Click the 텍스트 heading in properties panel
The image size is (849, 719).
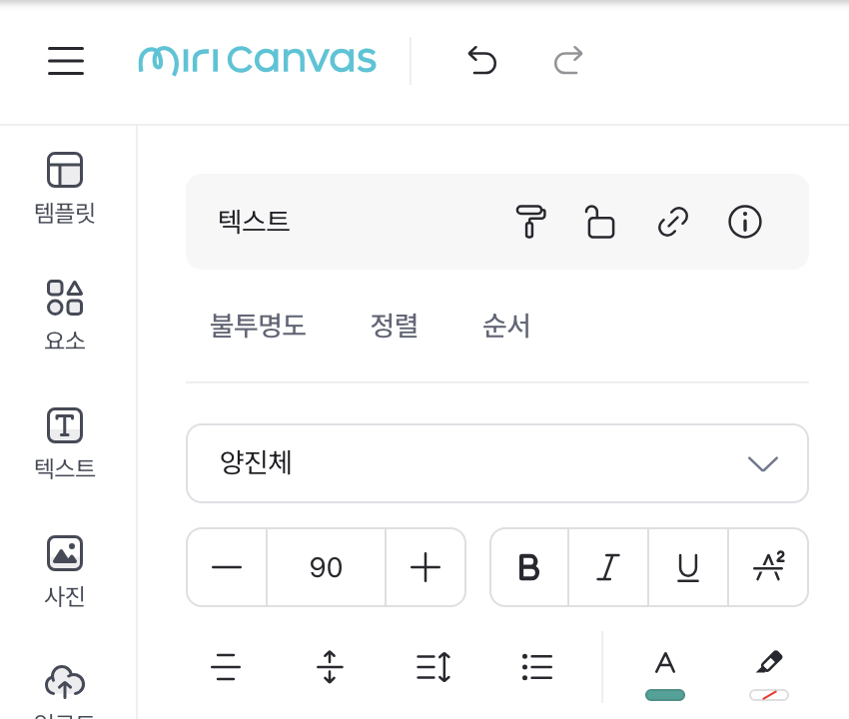(254, 221)
